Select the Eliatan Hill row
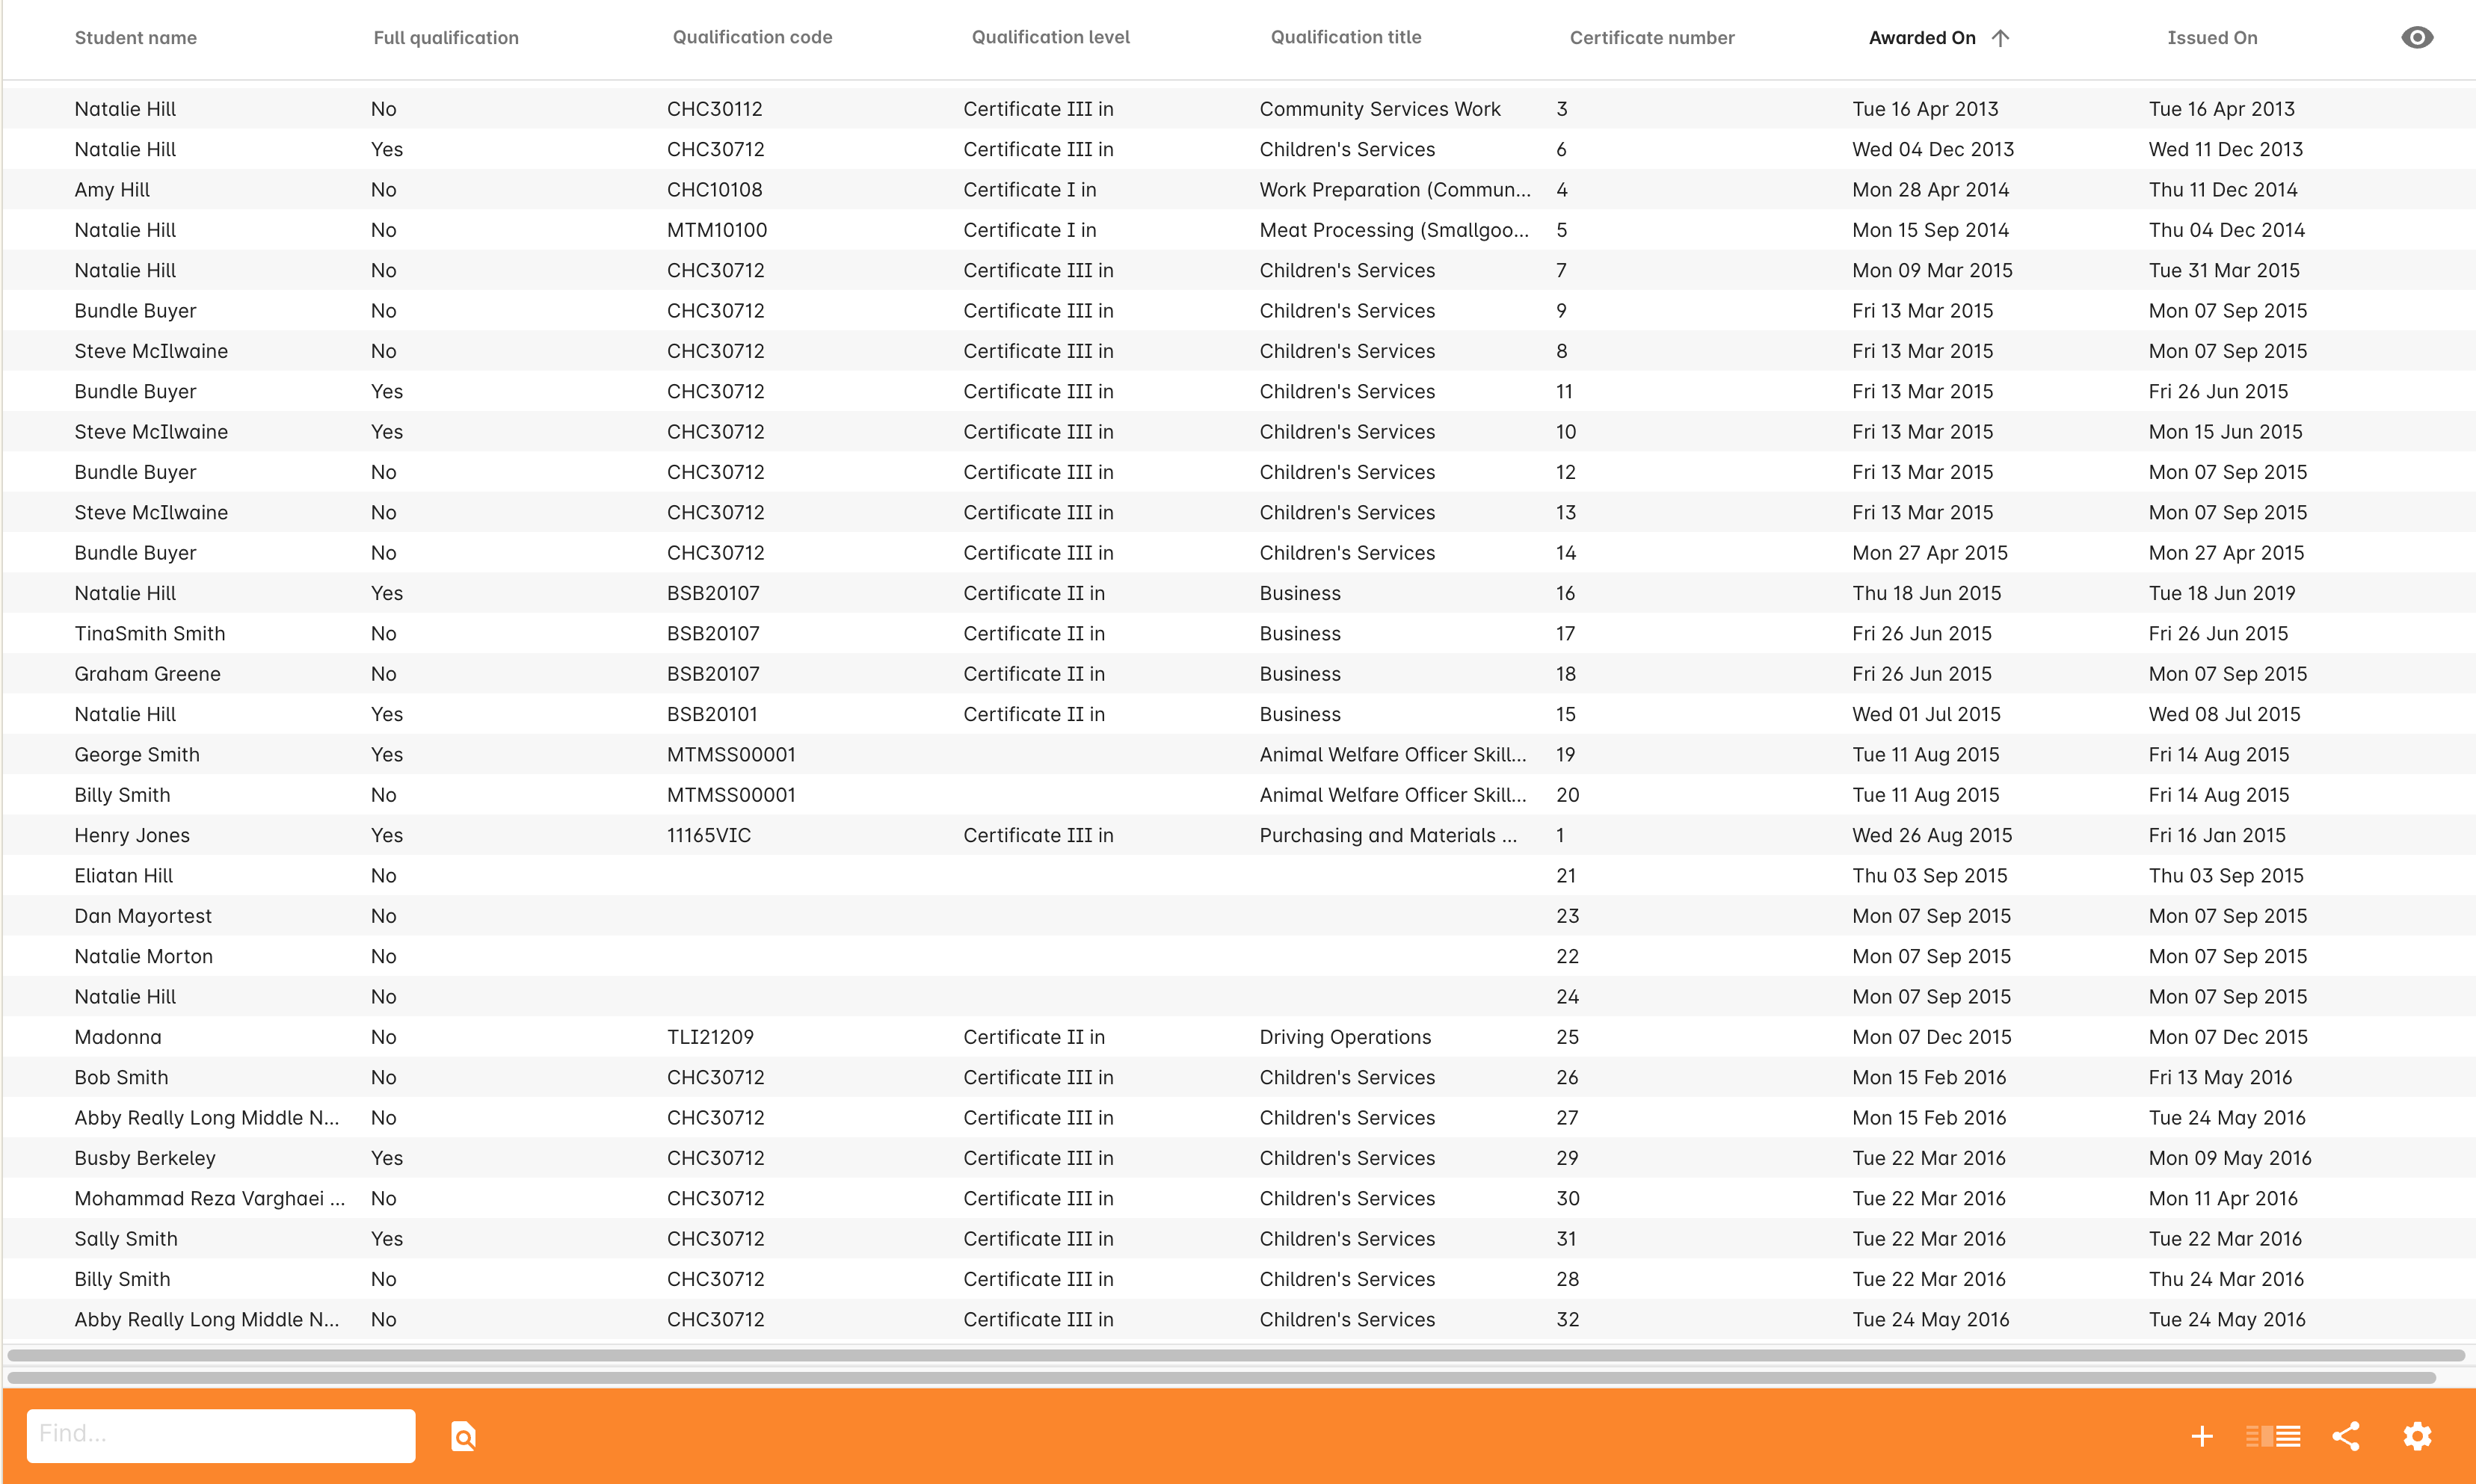 1239,876
